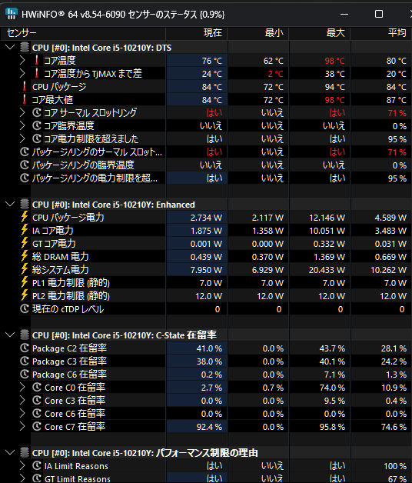Click lightning icon beside GT コア電力

coord(25,243)
